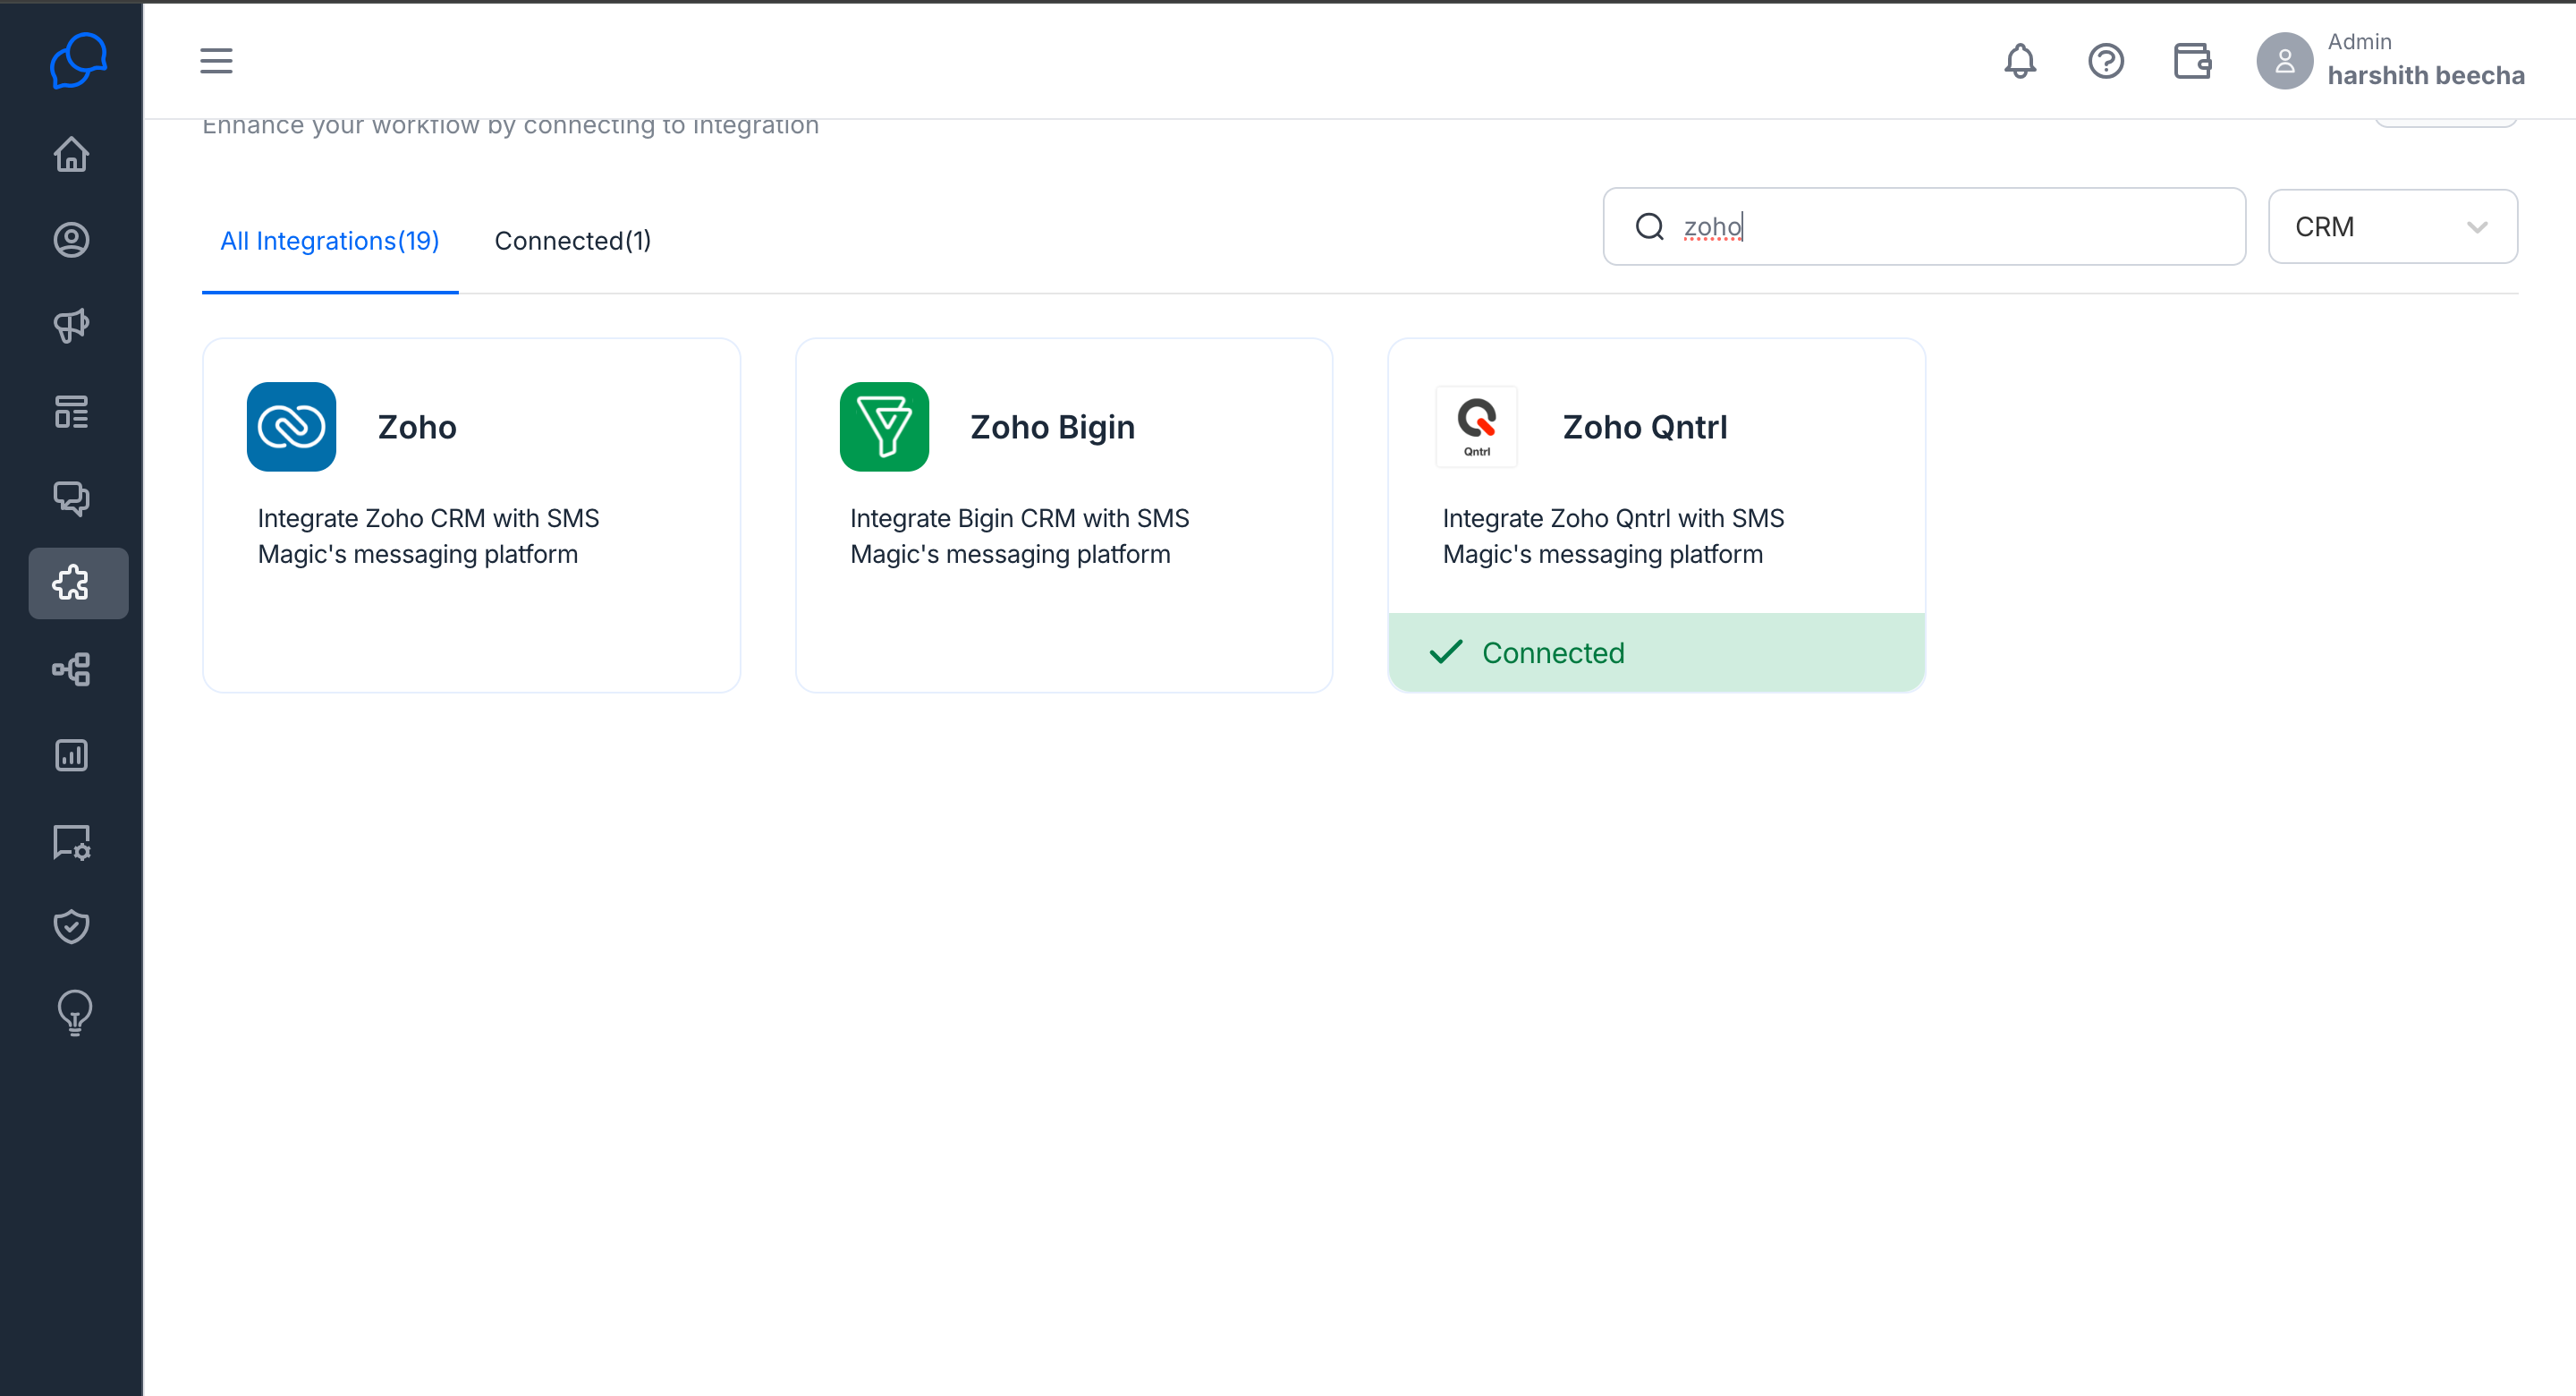Open the CRM category dropdown
Screen dimensions: 2576x1396
[2392, 227]
